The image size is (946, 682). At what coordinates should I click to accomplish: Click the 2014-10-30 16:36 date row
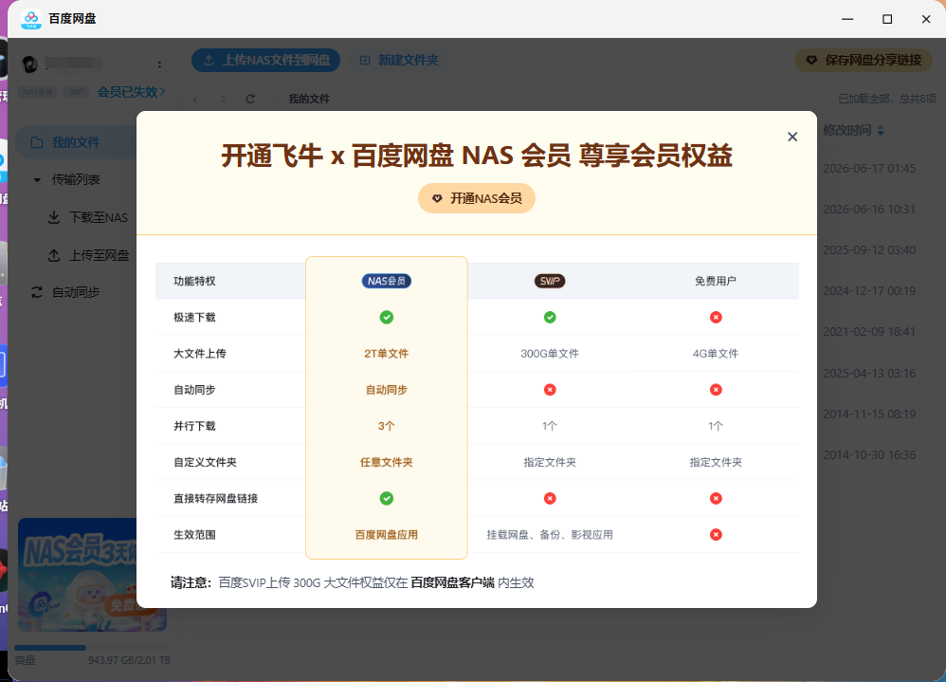pyautogui.click(x=869, y=455)
